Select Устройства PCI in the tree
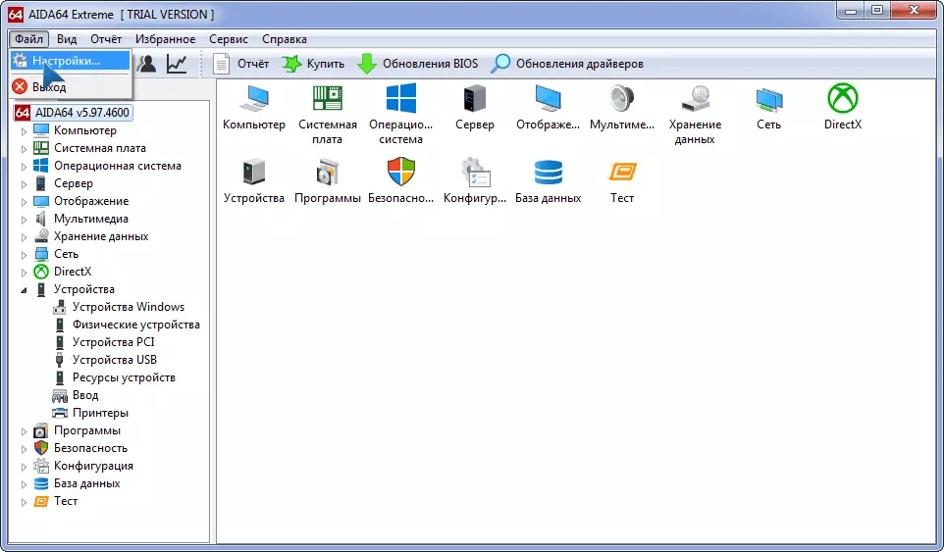 pos(104,342)
